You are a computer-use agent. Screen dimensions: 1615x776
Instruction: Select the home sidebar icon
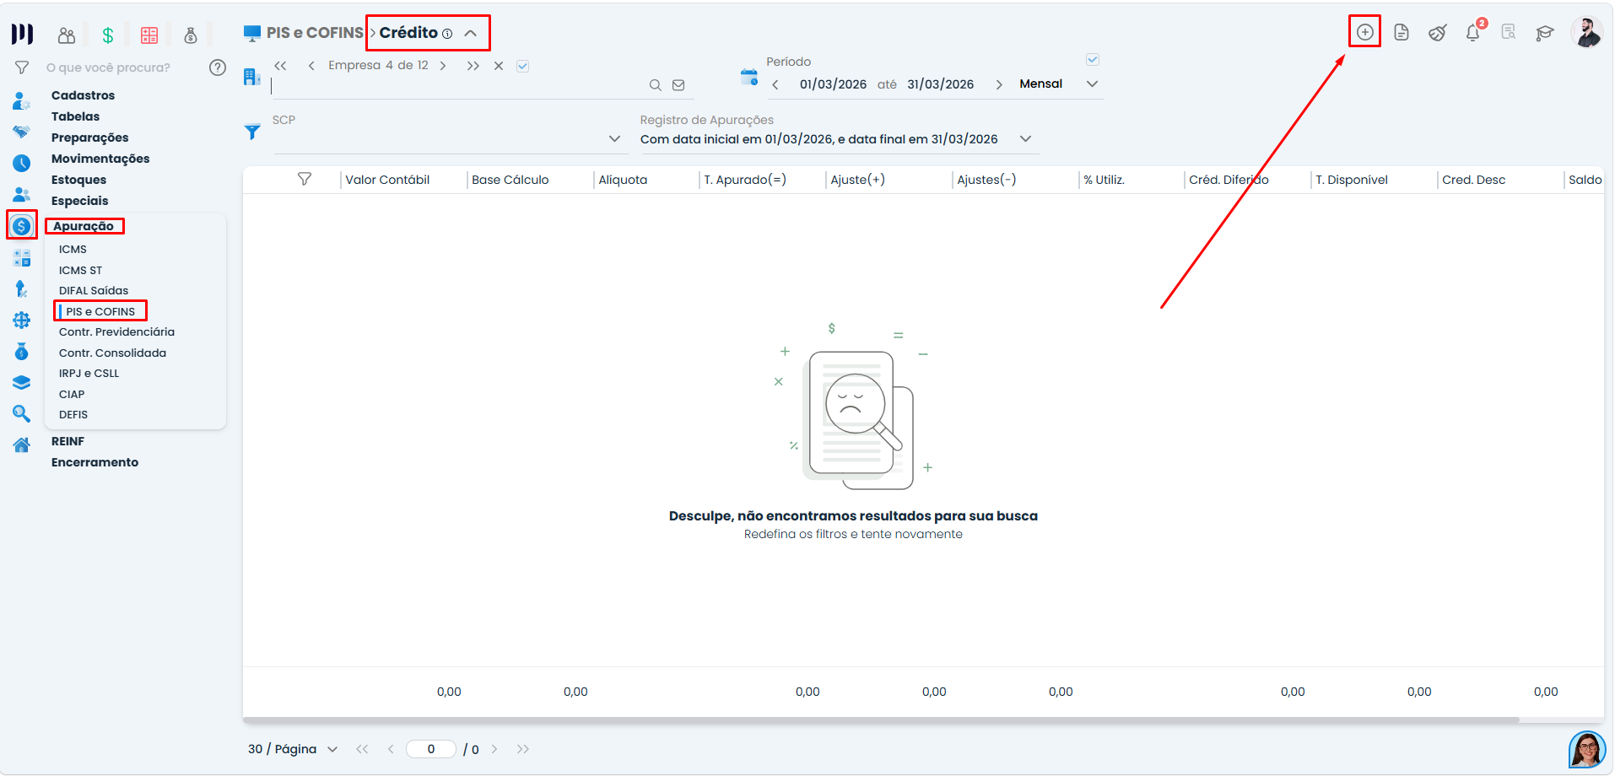[x=22, y=445]
